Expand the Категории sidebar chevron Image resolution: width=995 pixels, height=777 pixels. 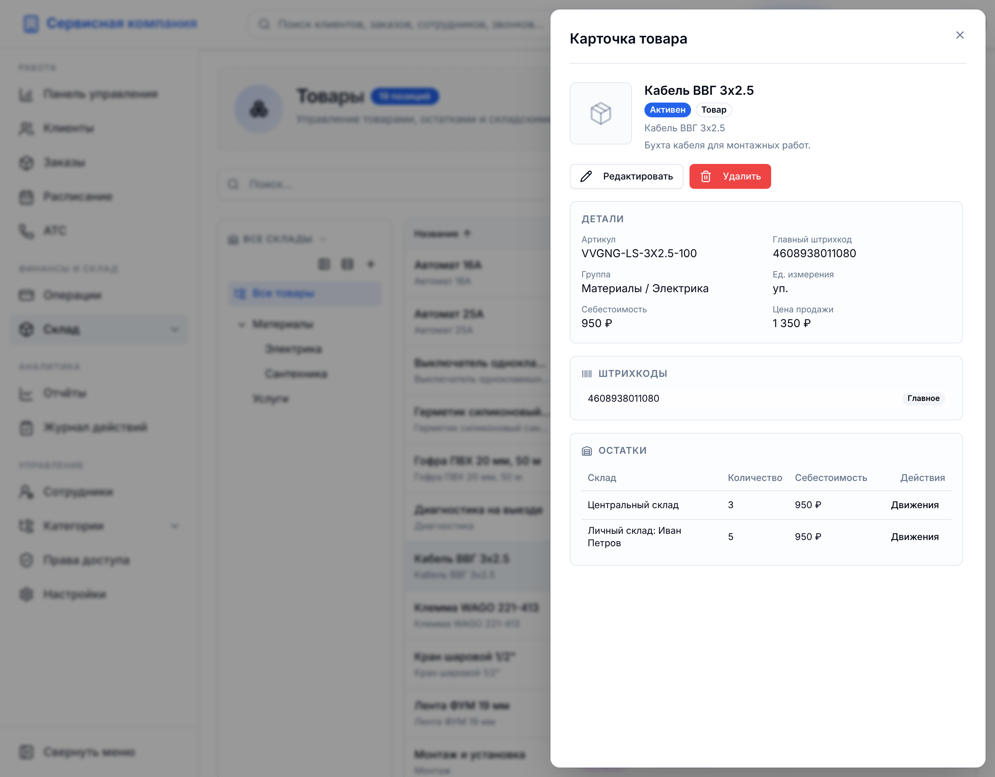click(x=175, y=526)
